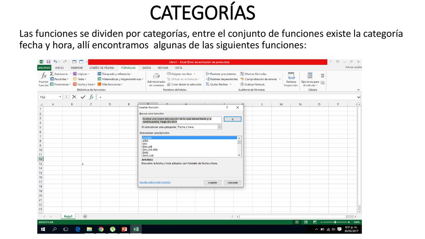Image resolution: width=425 pixels, height=239 pixels.
Task: Click Comprobación de errores
Action: (x=261, y=79)
